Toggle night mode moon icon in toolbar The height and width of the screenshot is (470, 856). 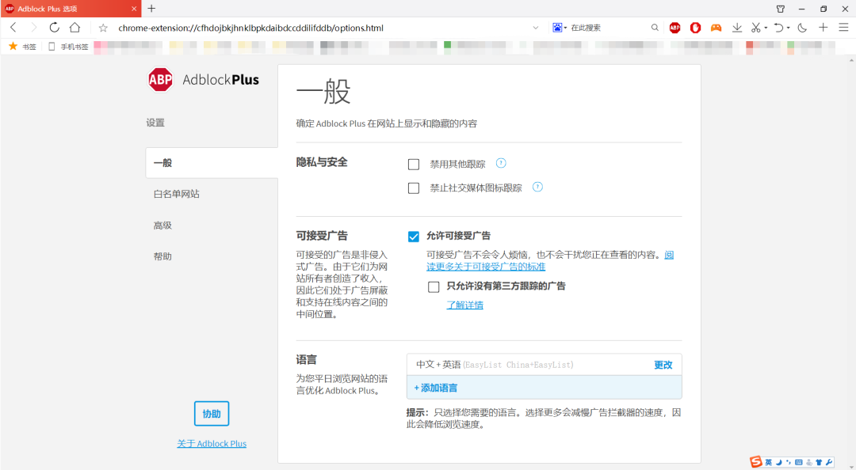point(802,28)
